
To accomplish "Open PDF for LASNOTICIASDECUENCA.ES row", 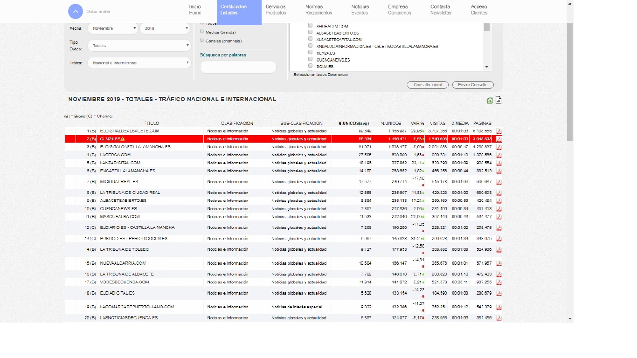I will pos(499,318).
